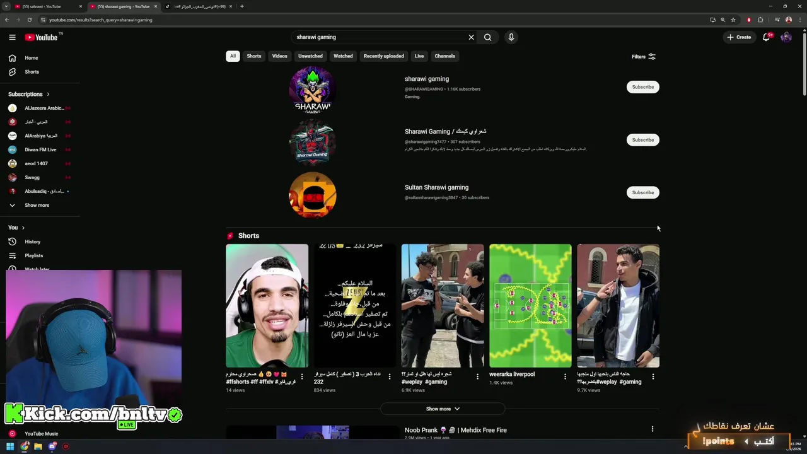Open notifications bell
807x454 pixels.
(x=767, y=37)
